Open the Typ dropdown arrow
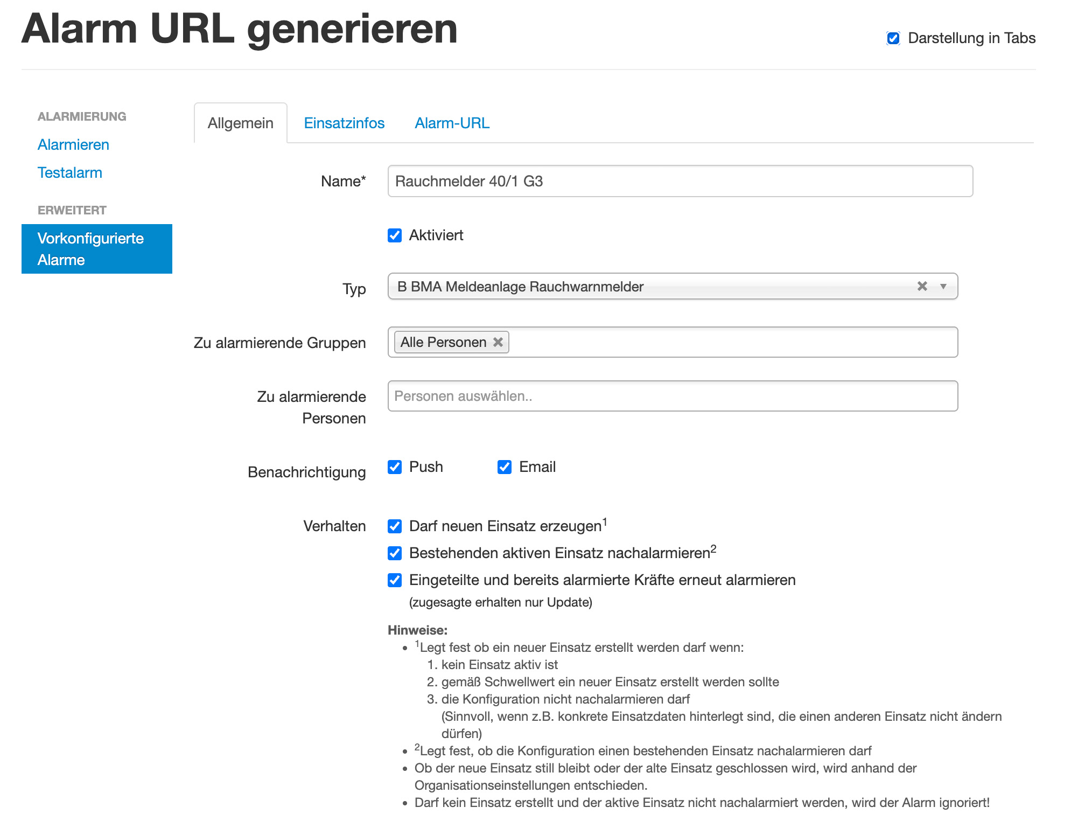This screenshot has height=835, width=1078. pyautogui.click(x=943, y=286)
